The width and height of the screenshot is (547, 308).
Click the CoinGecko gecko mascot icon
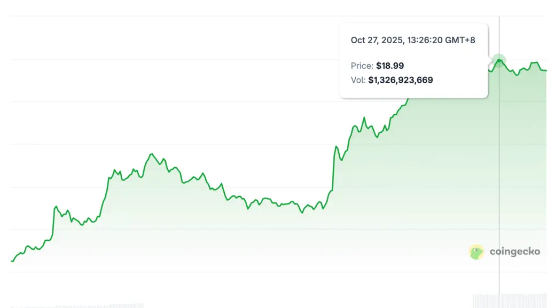476,252
